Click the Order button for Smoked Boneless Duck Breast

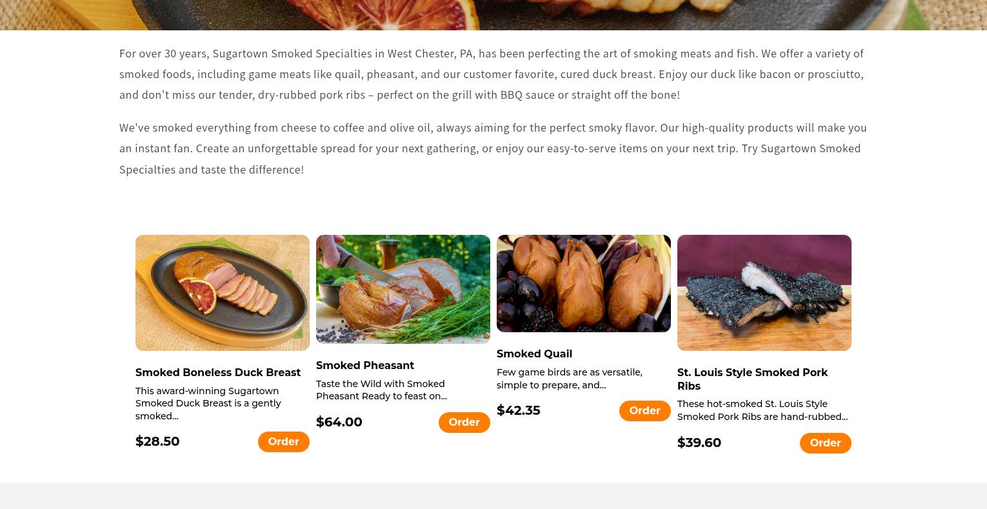coord(283,441)
